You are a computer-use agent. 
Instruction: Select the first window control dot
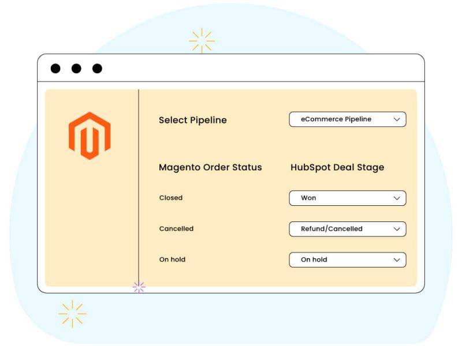point(56,68)
